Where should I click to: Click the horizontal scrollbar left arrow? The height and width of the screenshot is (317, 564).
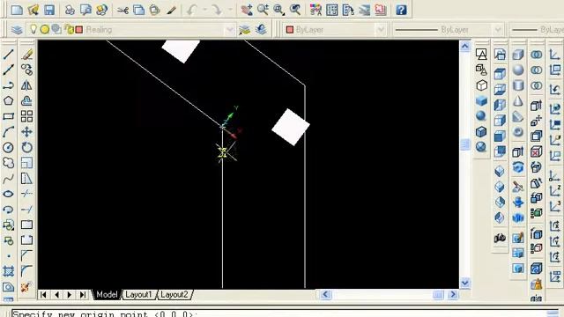tap(325, 295)
